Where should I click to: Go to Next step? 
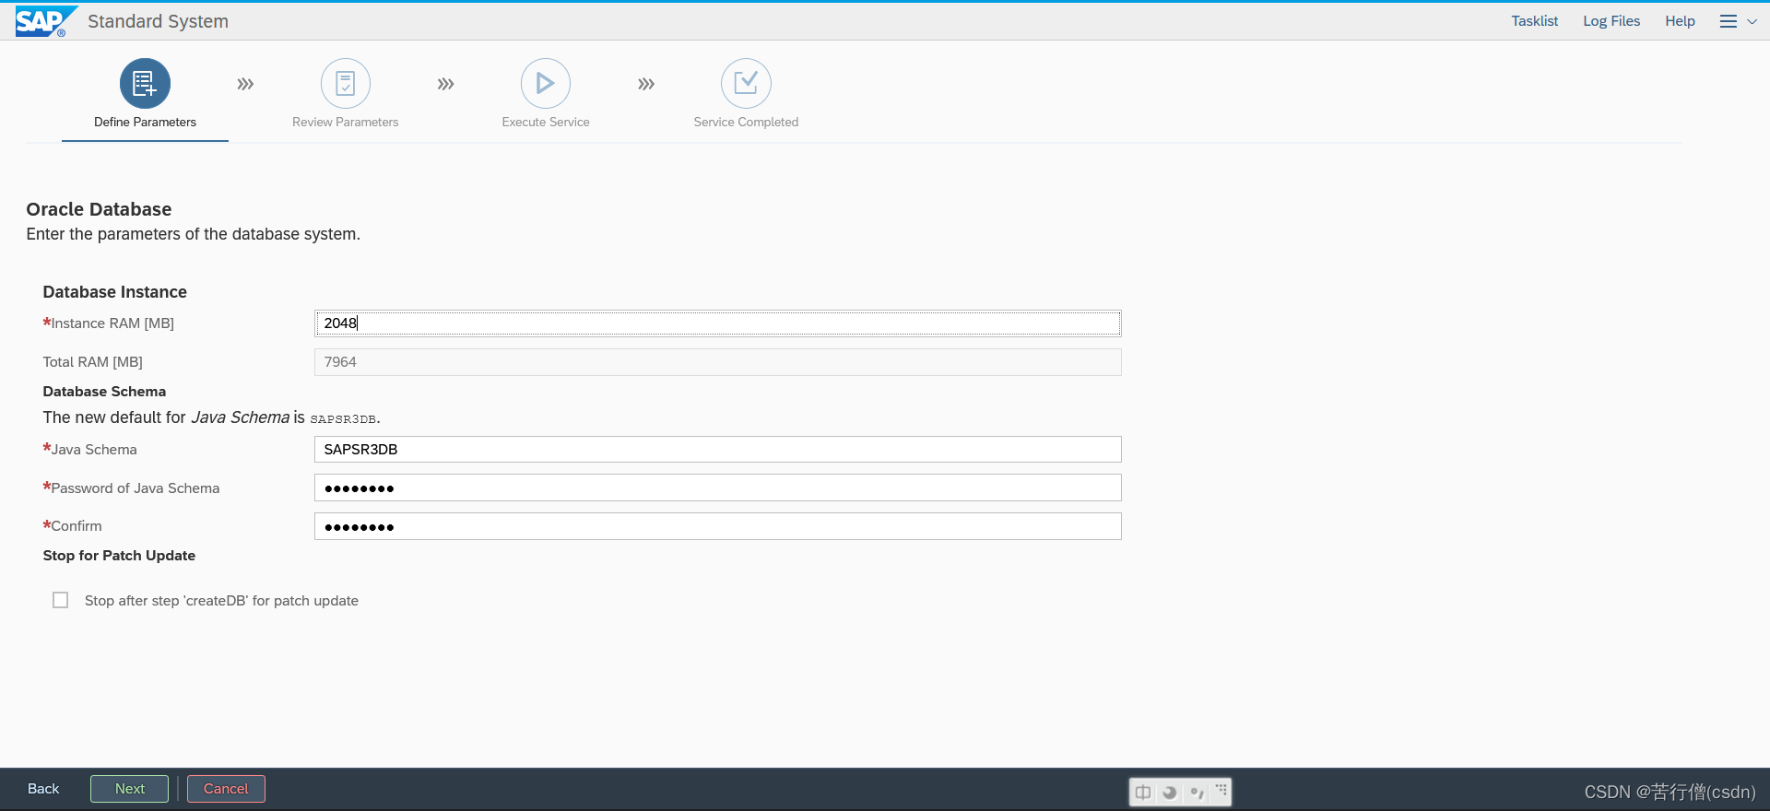tap(129, 789)
